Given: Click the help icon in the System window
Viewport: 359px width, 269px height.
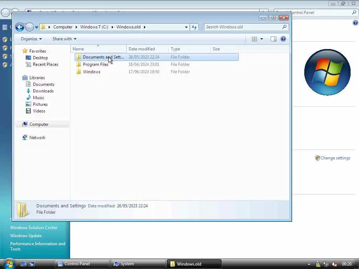Looking at the screenshot, I should (355, 23).
